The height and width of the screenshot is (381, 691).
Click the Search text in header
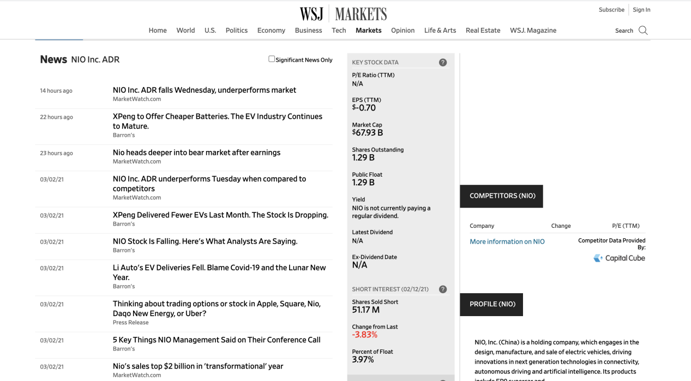coord(624,31)
